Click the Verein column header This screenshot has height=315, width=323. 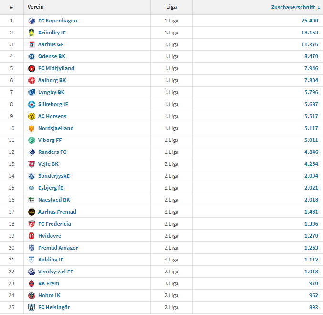point(36,7)
